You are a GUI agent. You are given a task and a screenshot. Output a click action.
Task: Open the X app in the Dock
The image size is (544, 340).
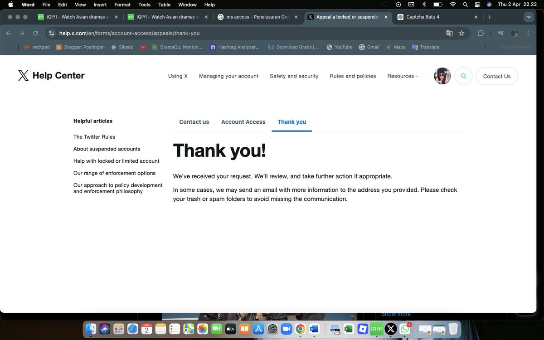391,329
